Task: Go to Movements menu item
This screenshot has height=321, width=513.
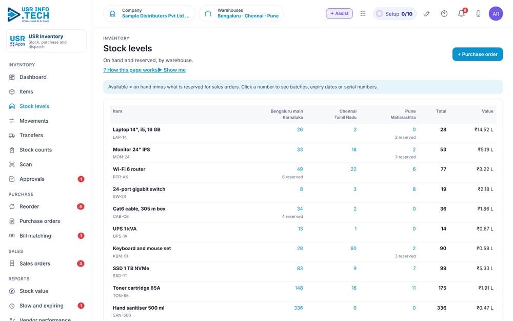Action: pyautogui.click(x=34, y=121)
